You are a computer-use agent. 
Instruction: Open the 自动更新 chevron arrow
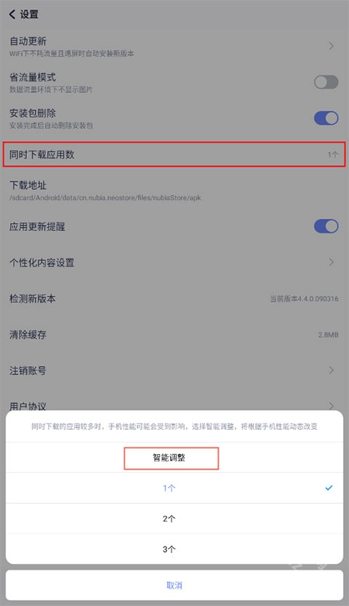pos(332,46)
